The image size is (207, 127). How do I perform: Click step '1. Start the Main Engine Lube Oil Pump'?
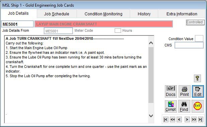[x=36, y=48]
